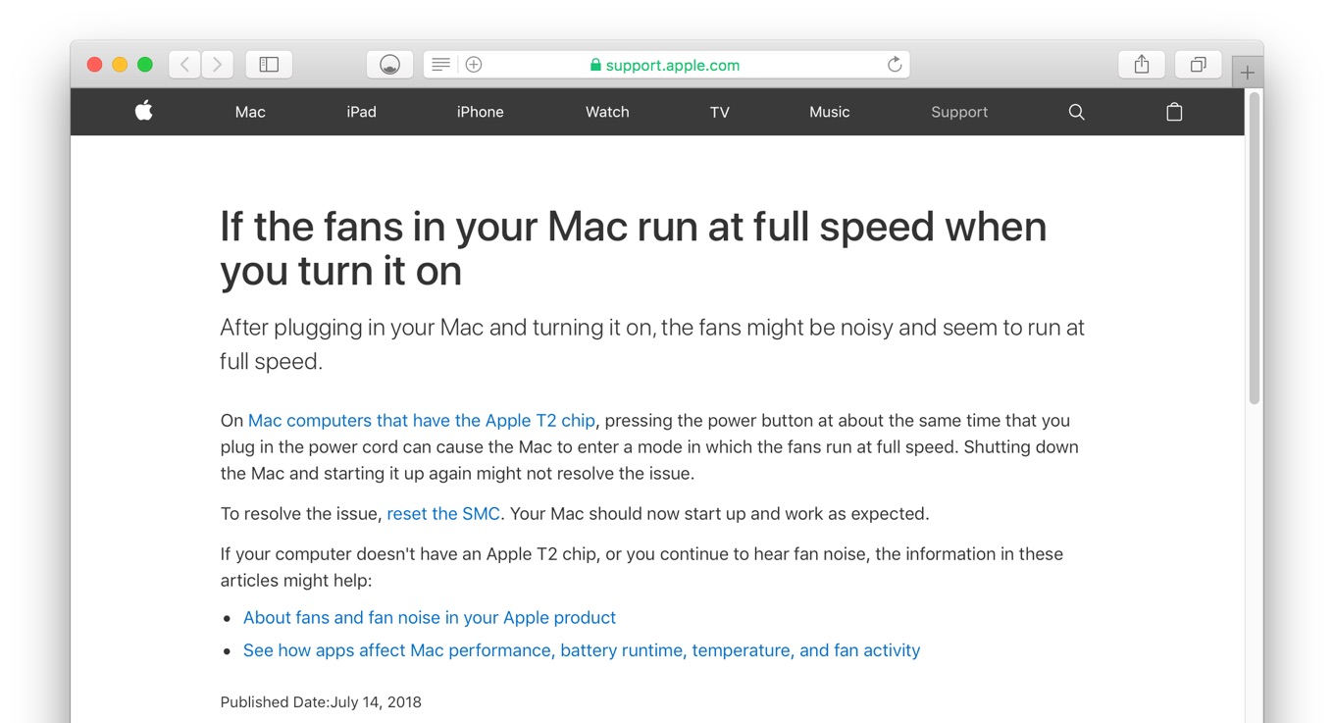Viewport: 1334px width, 723px height.
Task: Go back with Safari's back arrow
Action: pyautogui.click(x=185, y=65)
